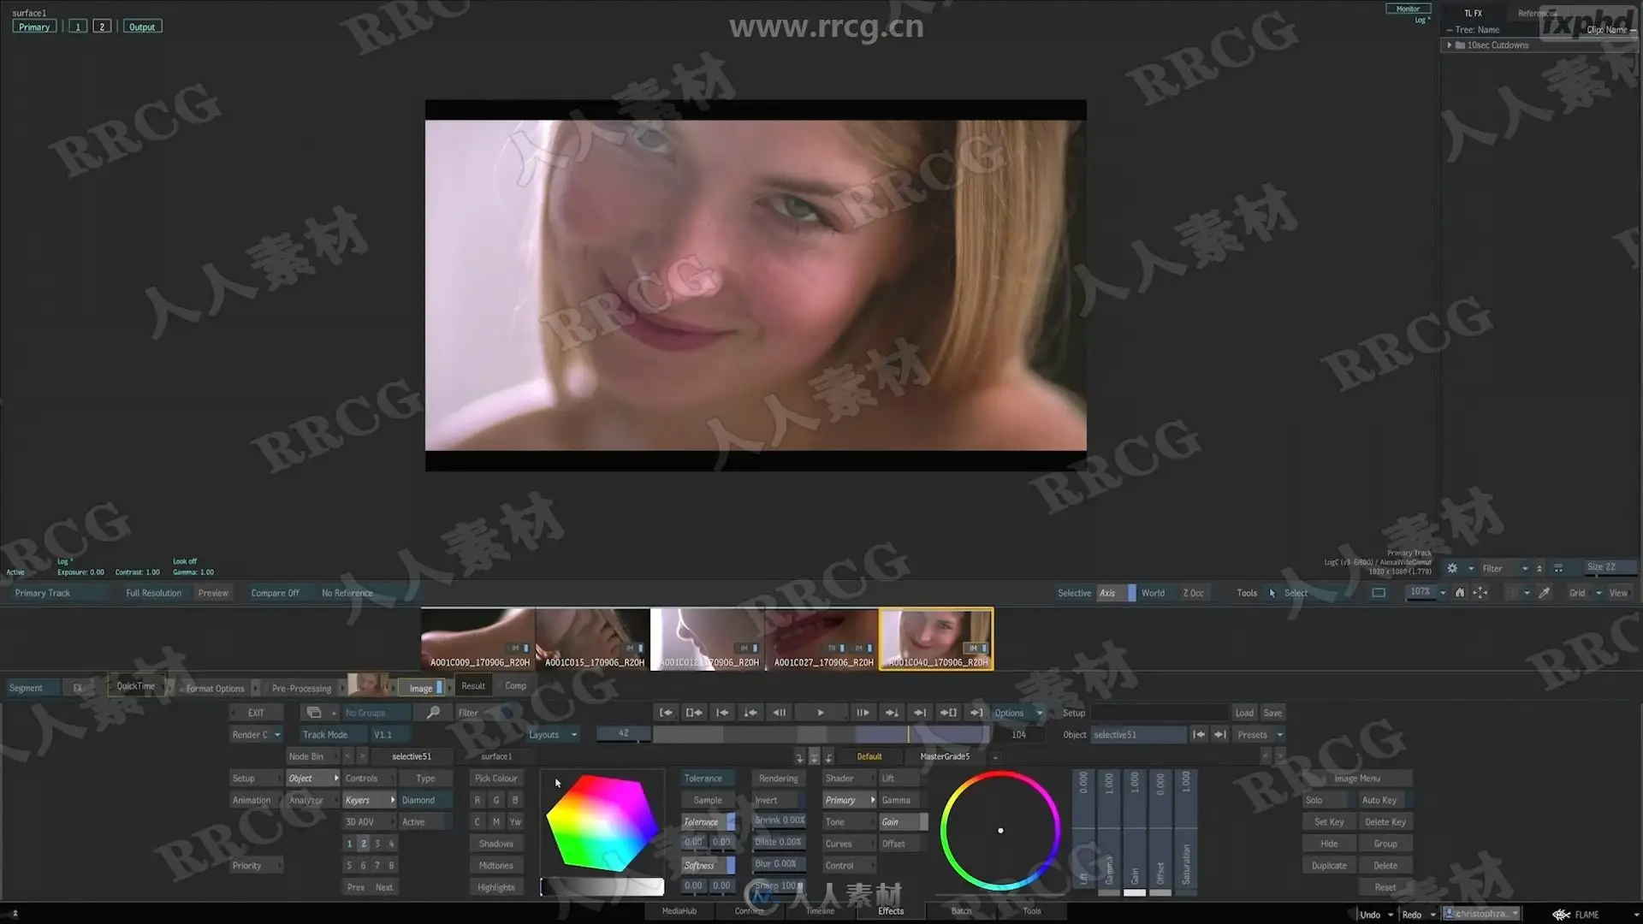This screenshot has width=1643, height=924.
Task: Open the Primary grading submenu
Action: (849, 800)
